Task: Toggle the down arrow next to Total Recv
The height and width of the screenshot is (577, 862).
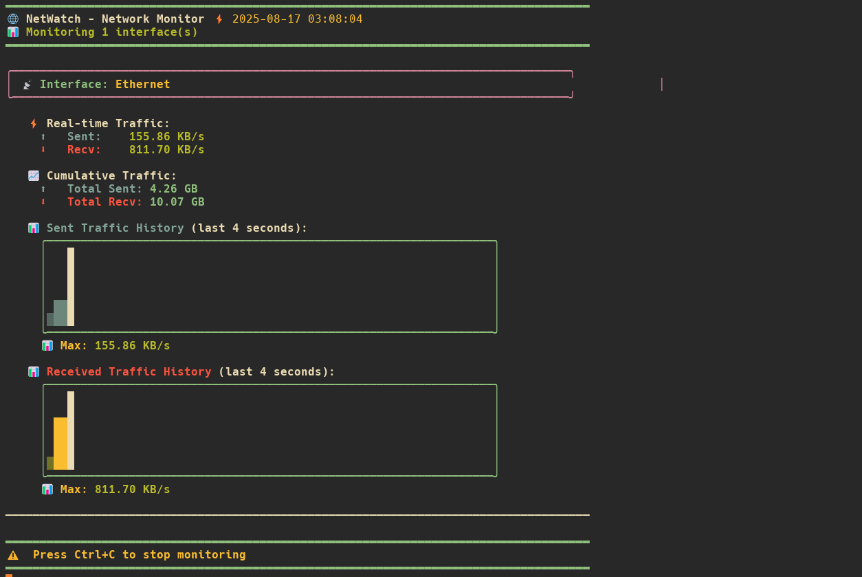Action: [43, 202]
